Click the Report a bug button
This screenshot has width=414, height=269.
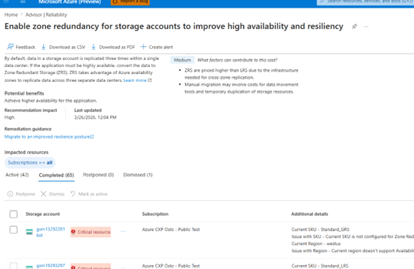point(130,2)
